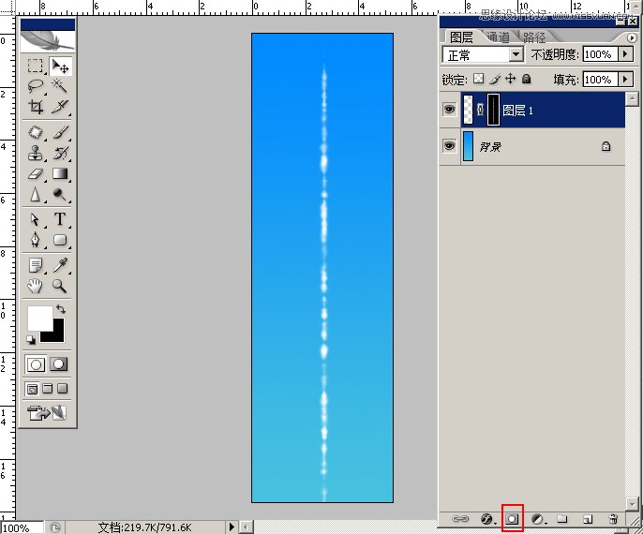Image resolution: width=643 pixels, height=534 pixels.
Task: Switch to the 图层 tab
Action: click(x=461, y=37)
